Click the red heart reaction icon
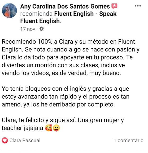The width and height of the screenshot is (148, 153). [x=5, y=140]
